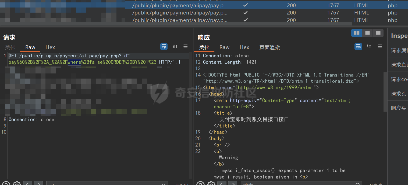The height and width of the screenshot is (185, 408).
Task: Click 'Connection: close' on request line 8
Action: (31, 120)
